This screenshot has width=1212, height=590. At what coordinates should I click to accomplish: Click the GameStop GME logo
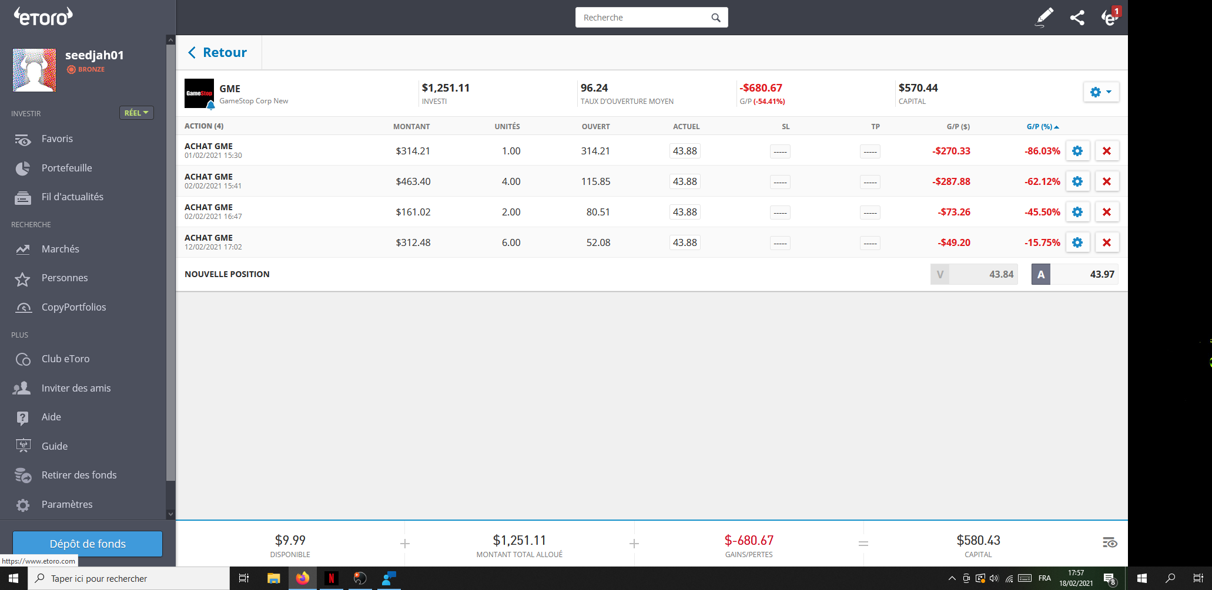(x=199, y=93)
